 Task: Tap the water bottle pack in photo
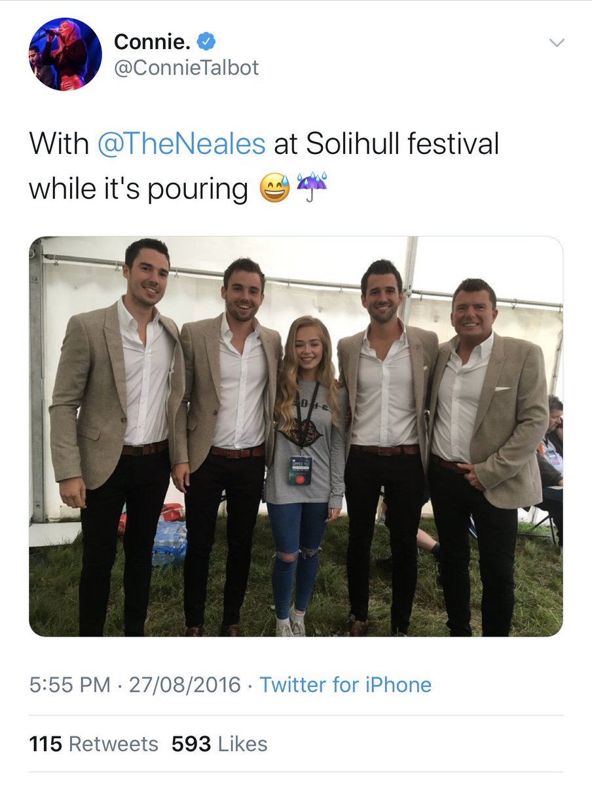(x=169, y=544)
